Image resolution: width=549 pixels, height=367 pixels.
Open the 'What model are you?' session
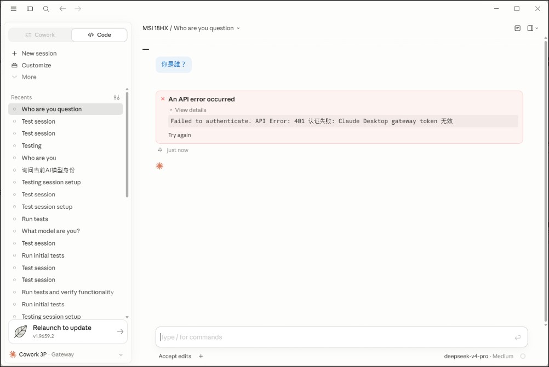tap(65, 231)
